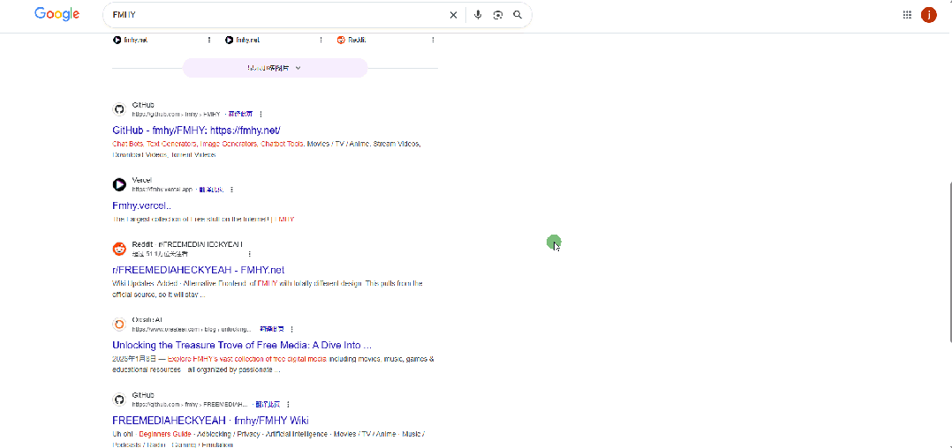
Task: Click the github.com > fmhy > FMHY URL
Action: pyautogui.click(x=176, y=114)
